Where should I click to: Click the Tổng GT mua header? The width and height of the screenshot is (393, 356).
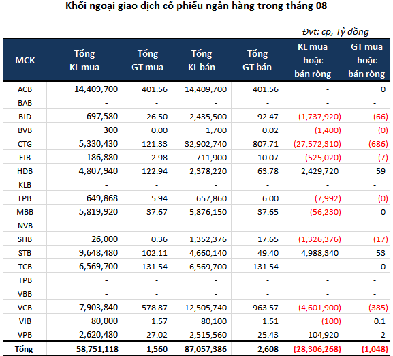(x=147, y=61)
